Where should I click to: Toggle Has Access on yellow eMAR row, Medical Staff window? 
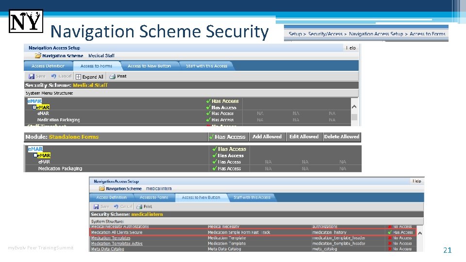[221, 107]
